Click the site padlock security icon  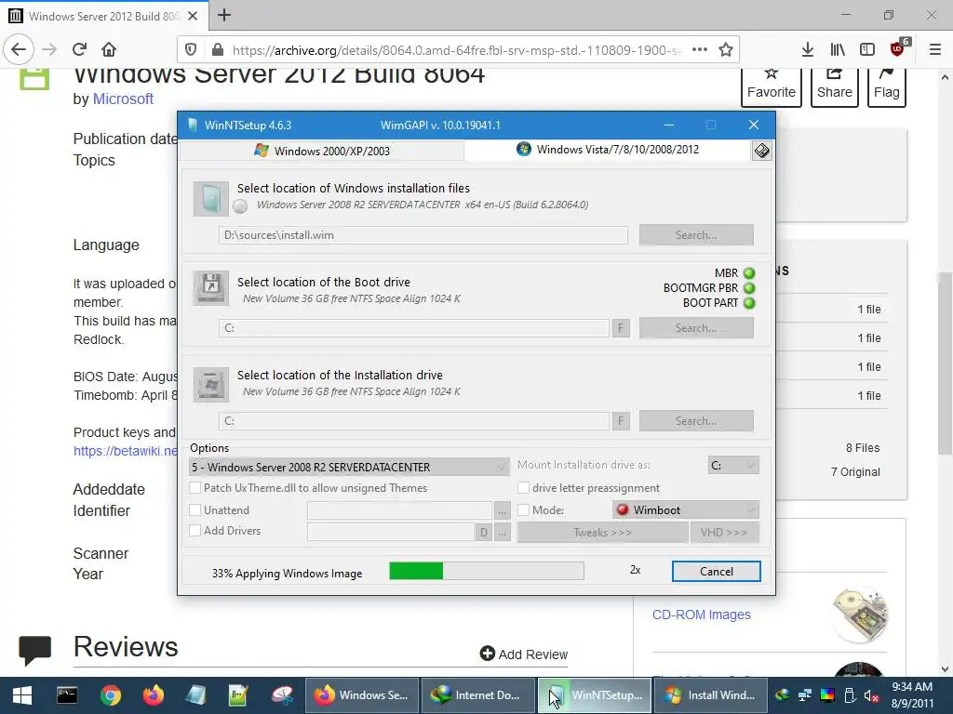tap(217, 50)
